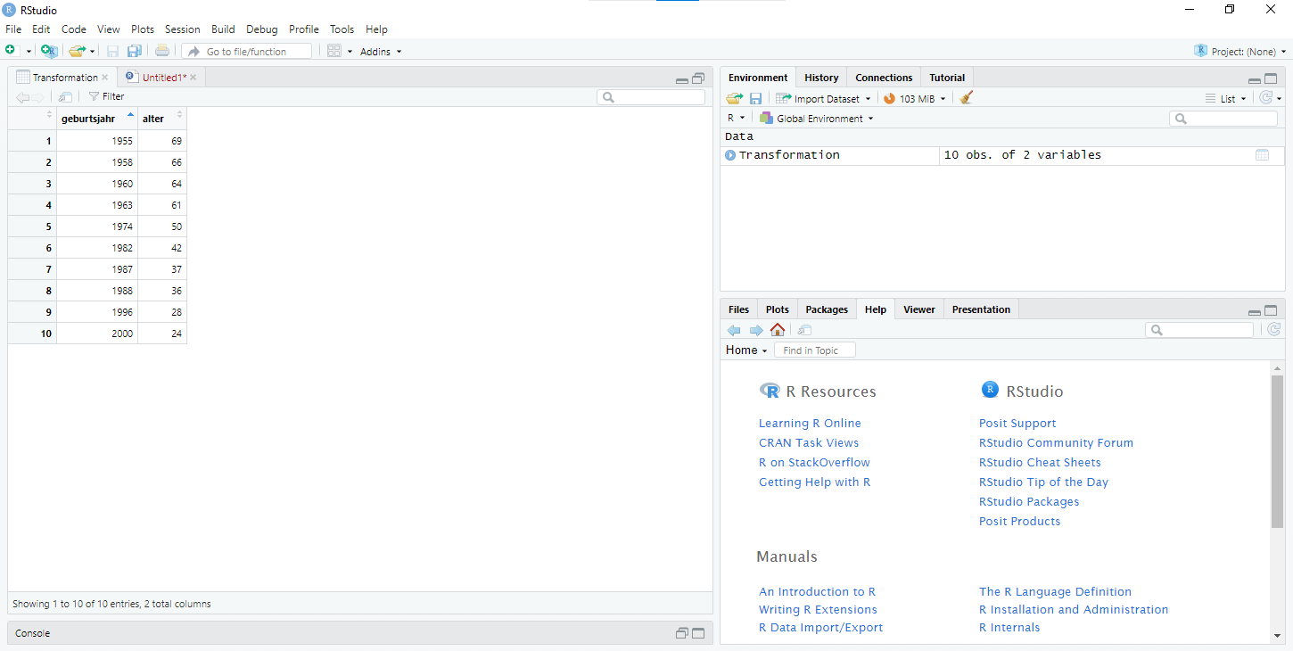Viewport: 1293px width, 651px height.
Task: Click the Save Workspace disk icon in Environment
Action: tap(755, 98)
